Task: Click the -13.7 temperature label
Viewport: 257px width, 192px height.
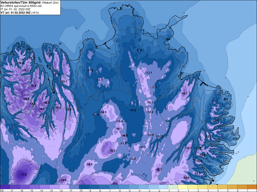Action: (188, 148)
